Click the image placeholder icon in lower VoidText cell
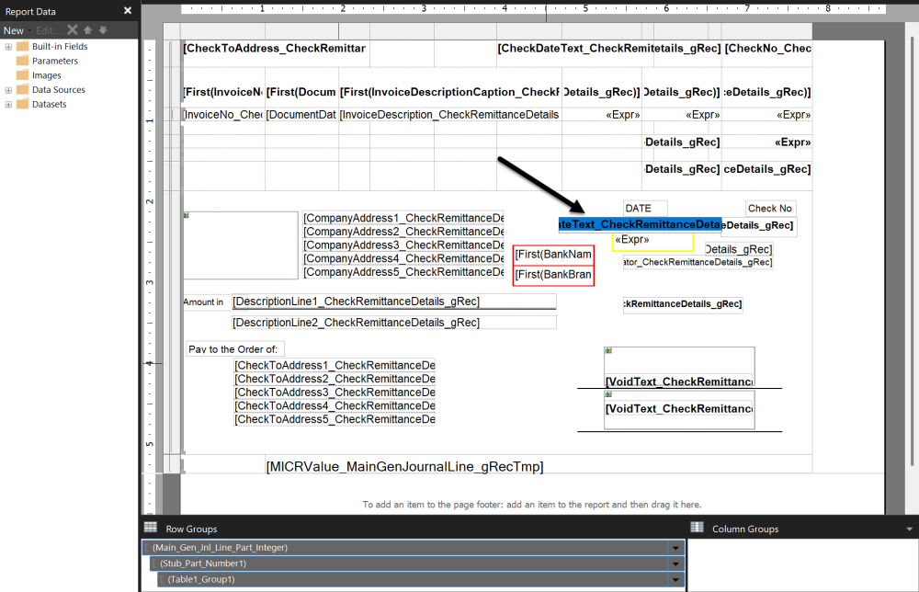Viewport: 919px width, 592px height. point(608,393)
